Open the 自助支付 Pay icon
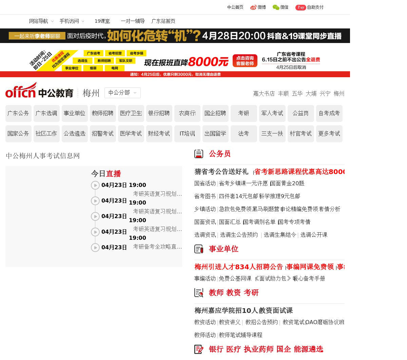Viewport: 407px width, 360px height. 301,7
